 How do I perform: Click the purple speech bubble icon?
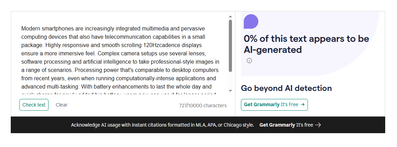[x=251, y=21]
